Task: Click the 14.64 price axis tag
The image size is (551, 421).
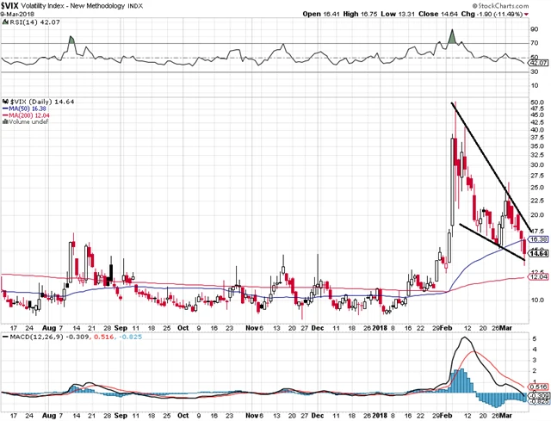Action: click(539, 253)
